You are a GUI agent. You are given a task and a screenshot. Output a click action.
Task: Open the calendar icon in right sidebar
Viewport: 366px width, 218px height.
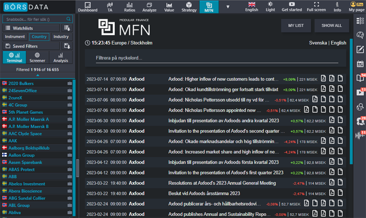pyautogui.click(x=360, y=63)
